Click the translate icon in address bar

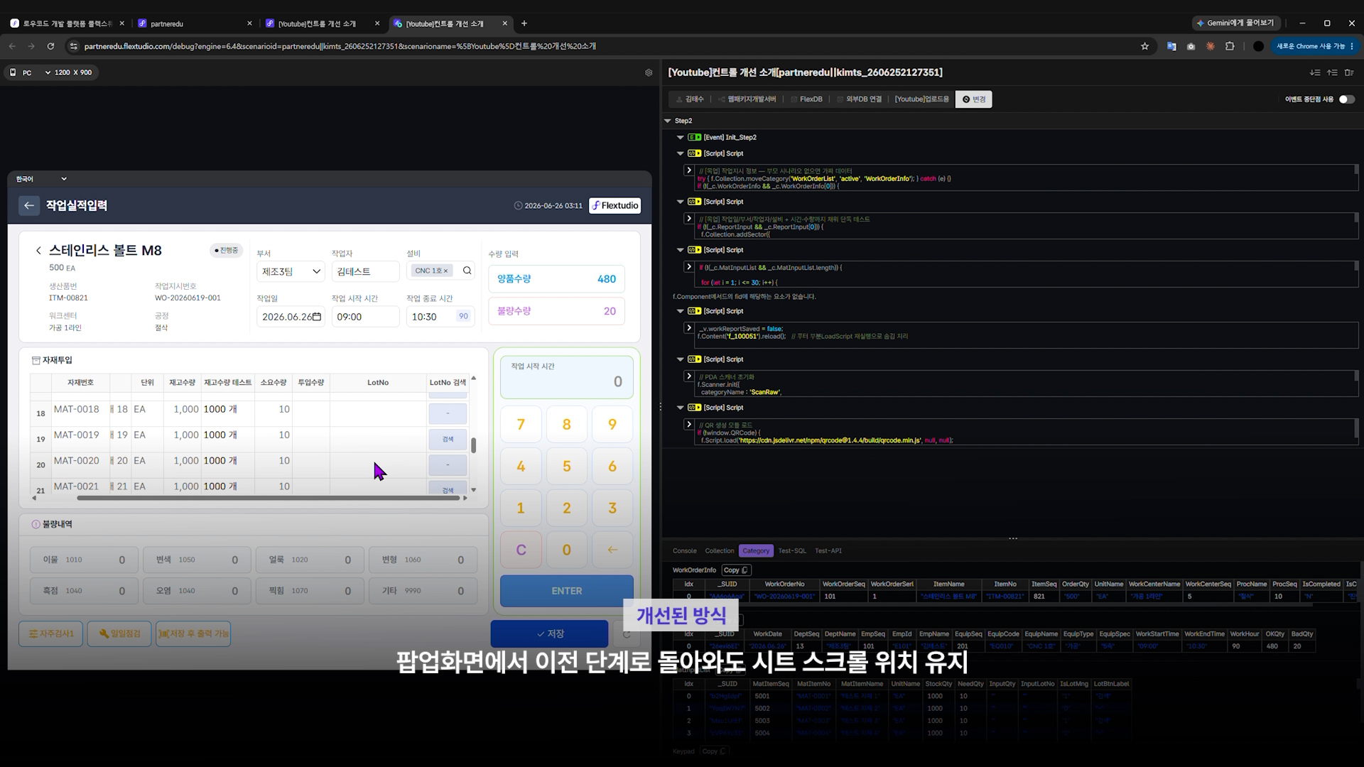1171,46
